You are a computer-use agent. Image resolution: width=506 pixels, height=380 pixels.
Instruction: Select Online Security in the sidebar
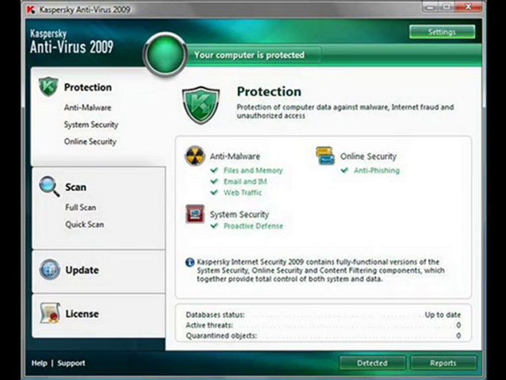point(90,141)
